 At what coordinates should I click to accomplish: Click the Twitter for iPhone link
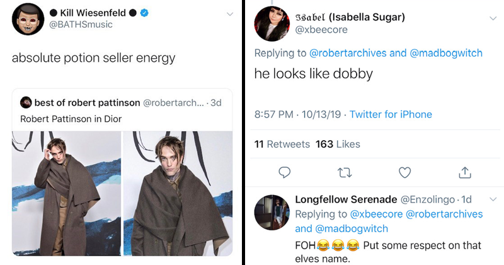[x=391, y=114]
